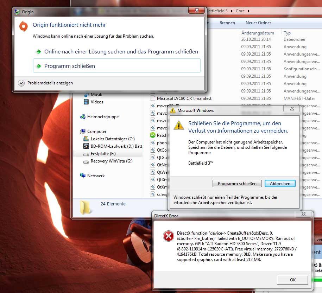Open dropdown arrow after Core breadcrumb
322x293 pixels.
coord(249,11)
